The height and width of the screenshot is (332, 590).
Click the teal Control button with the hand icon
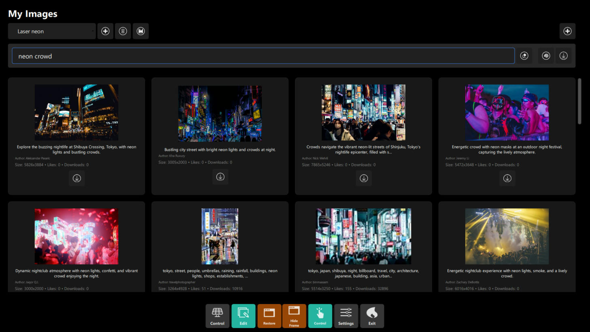click(x=320, y=316)
